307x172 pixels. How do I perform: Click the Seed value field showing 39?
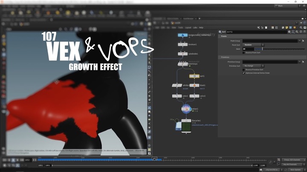[248, 49]
